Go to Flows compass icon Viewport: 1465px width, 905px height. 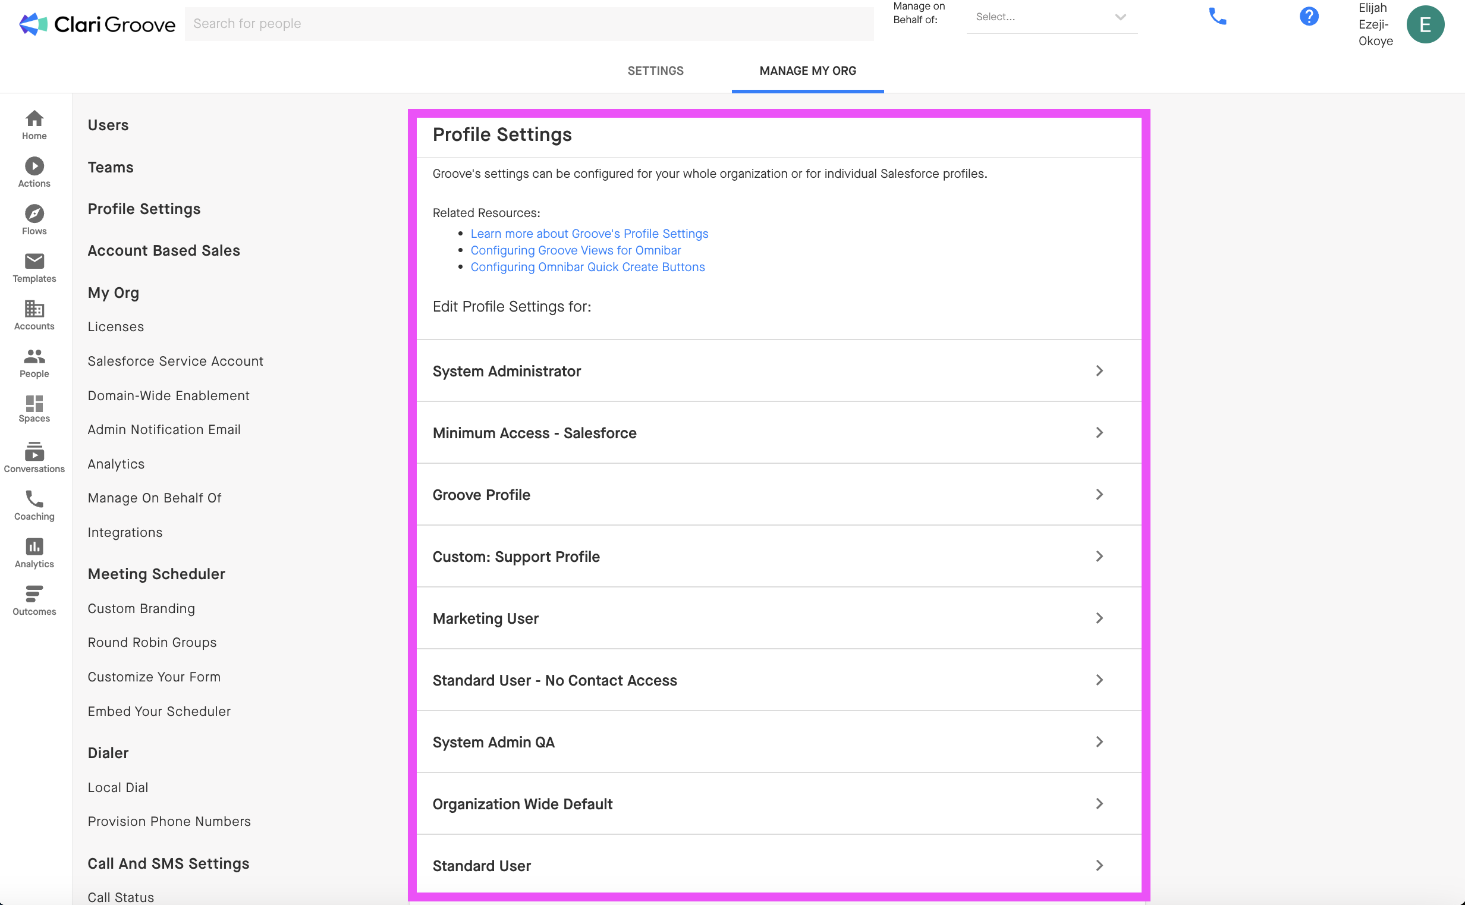pyautogui.click(x=34, y=219)
